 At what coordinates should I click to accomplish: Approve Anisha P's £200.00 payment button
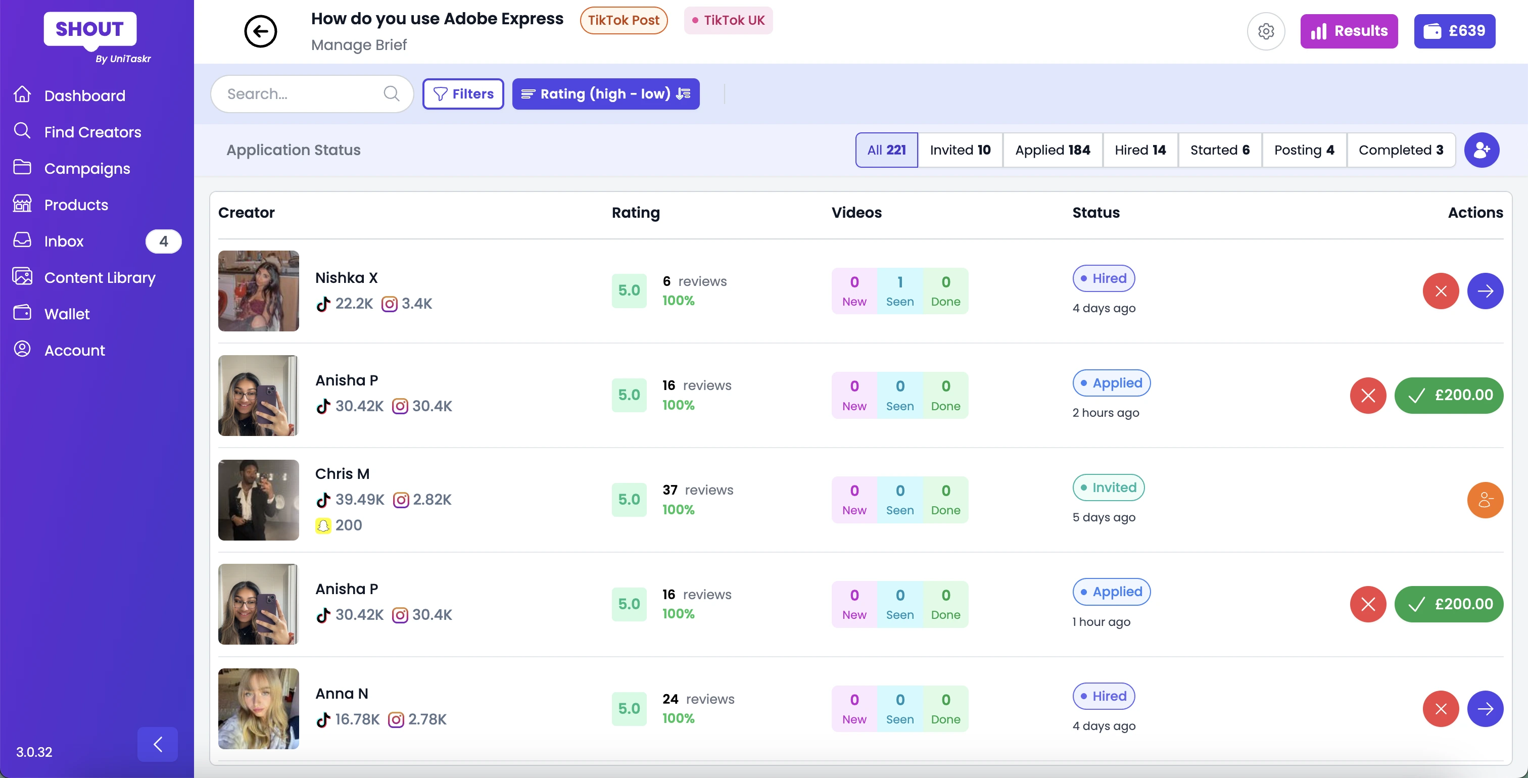pos(1449,396)
